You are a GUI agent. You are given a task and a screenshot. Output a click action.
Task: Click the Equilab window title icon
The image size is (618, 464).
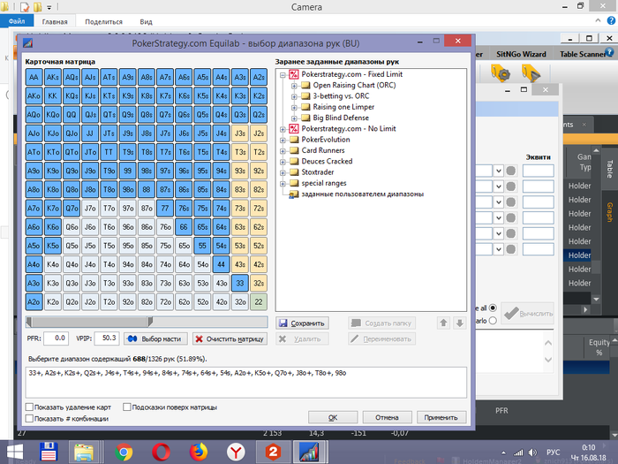pyautogui.click(x=27, y=43)
